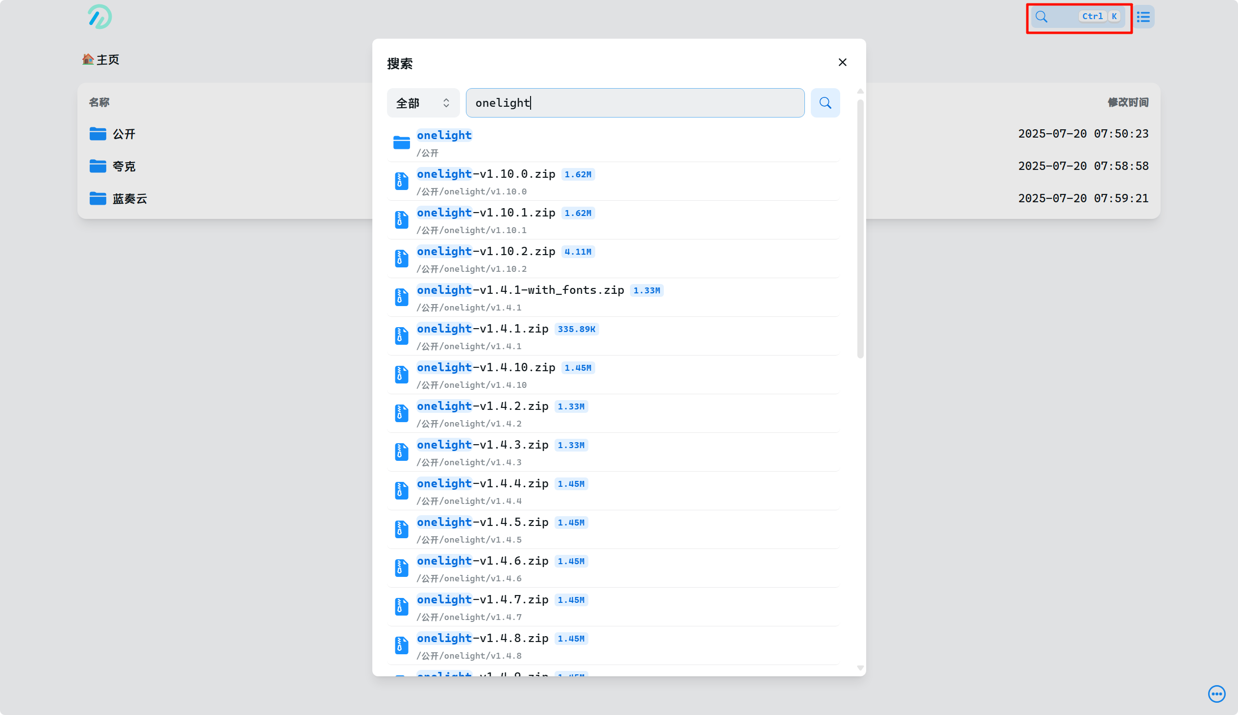Click the site logo

[99, 17]
